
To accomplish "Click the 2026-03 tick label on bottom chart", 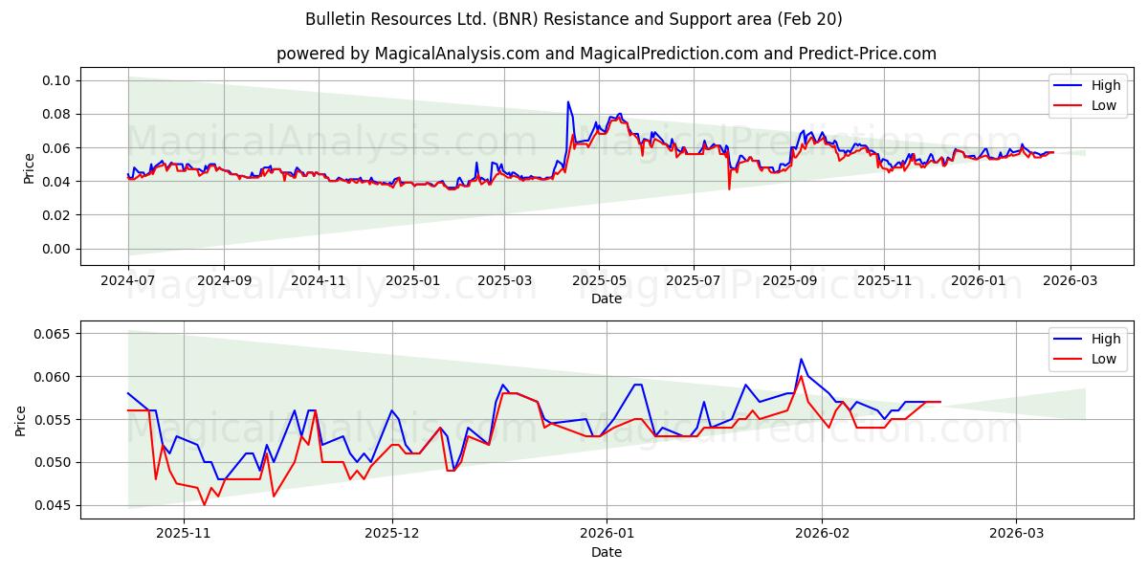I will coord(1016,535).
